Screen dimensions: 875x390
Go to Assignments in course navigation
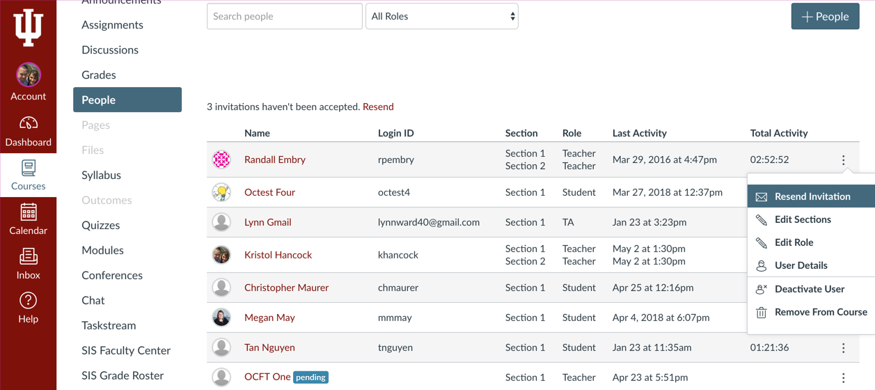coord(112,24)
